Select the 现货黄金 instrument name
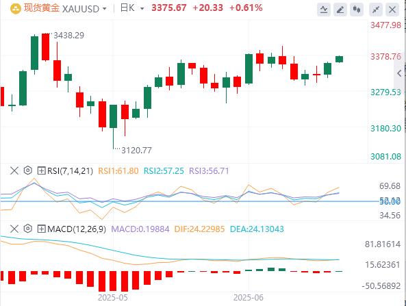Screen dimensions: 406x306 (42, 8)
